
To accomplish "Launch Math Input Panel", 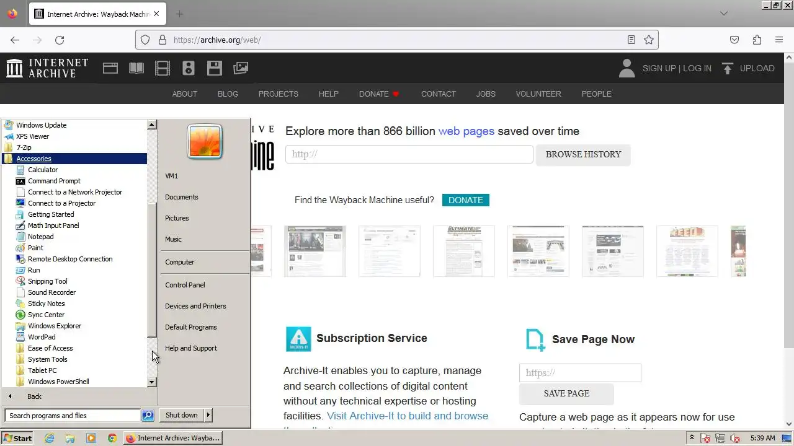I will tap(53, 225).
